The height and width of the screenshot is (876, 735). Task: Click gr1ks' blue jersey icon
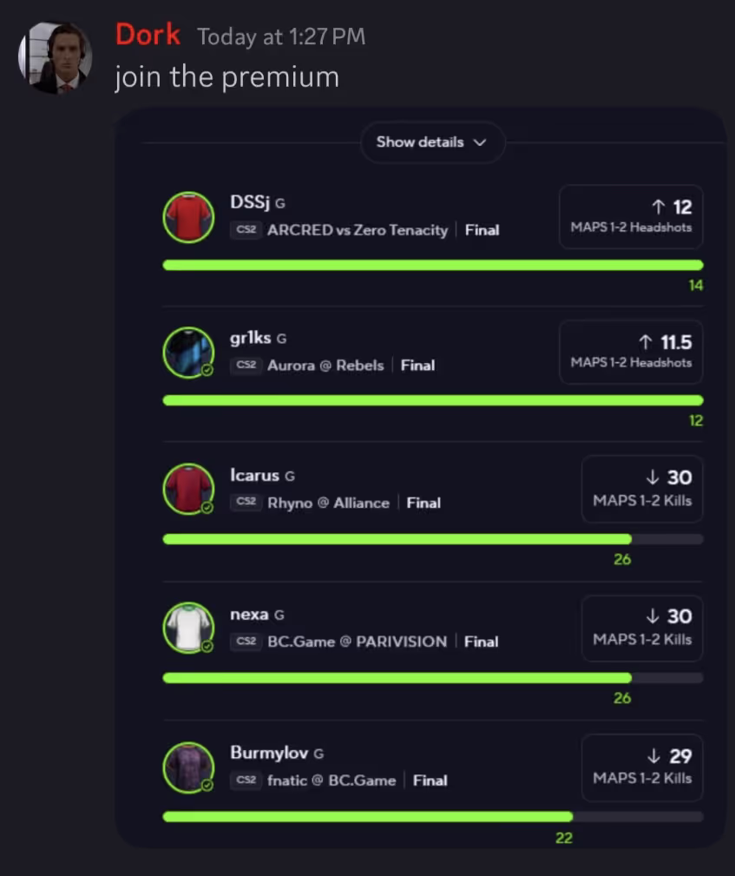tap(188, 352)
